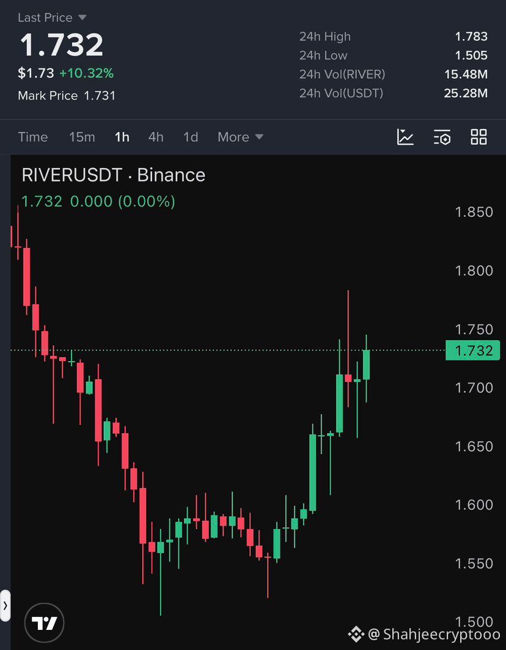506x650 pixels.
Task: Switch to the 4h timeframe
Action: click(x=156, y=137)
